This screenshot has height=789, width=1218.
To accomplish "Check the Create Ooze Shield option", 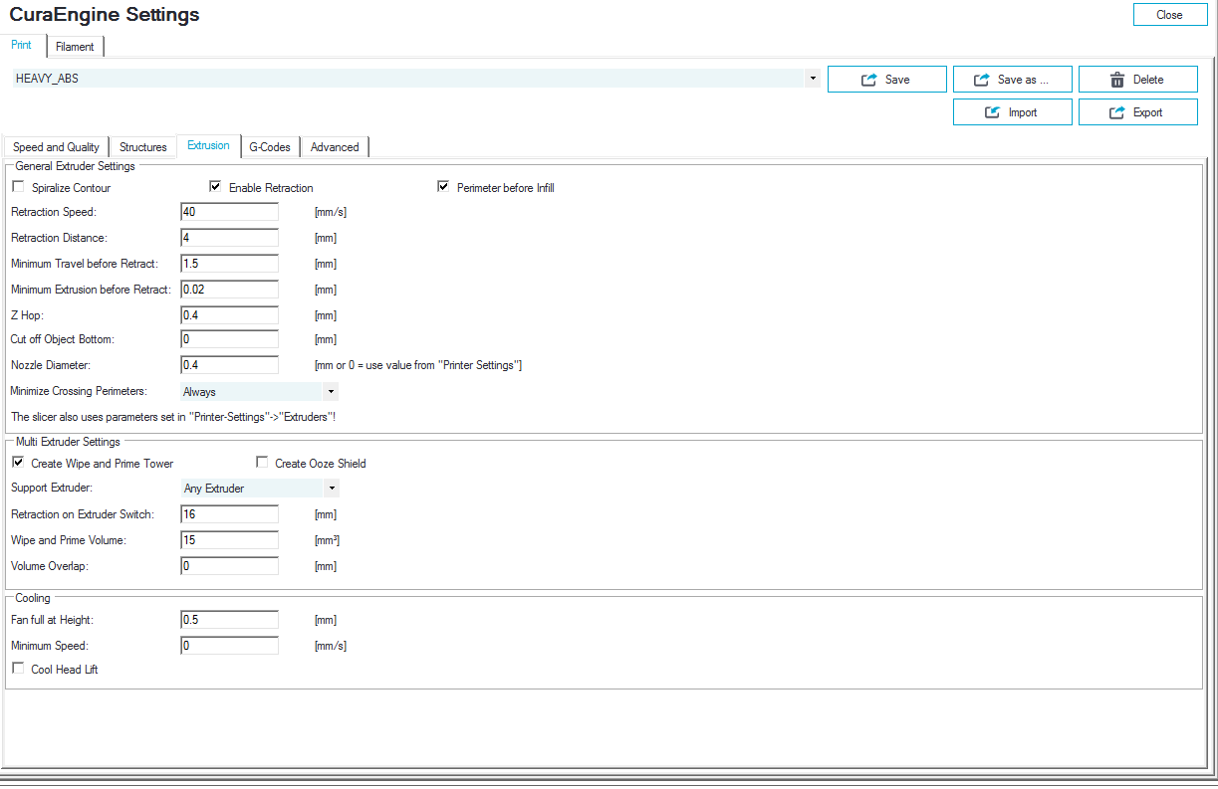I will point(262,463).
